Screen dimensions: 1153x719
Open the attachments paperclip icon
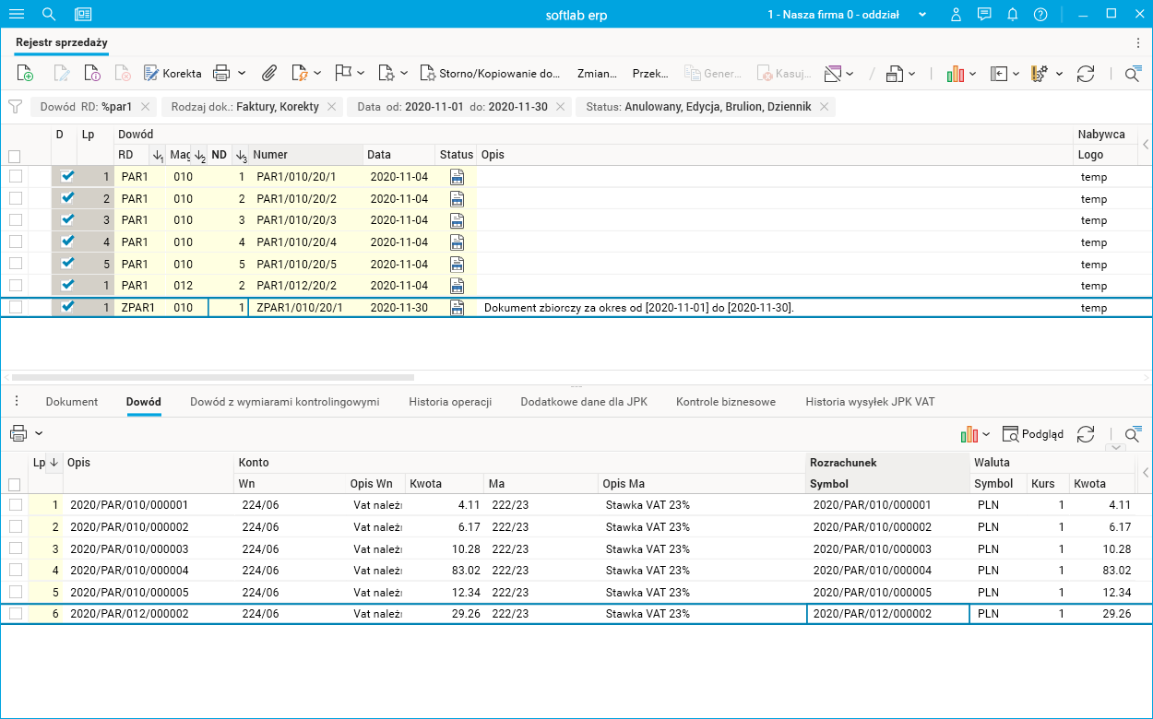coord(269,74)
